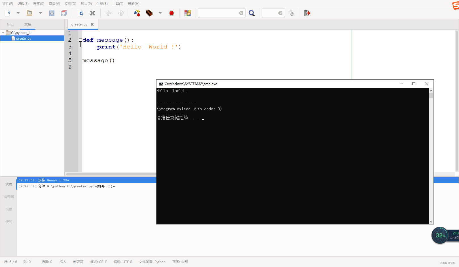459x267 pixels.
Task: Open the 文档(D) menu
Action: coord(70,4)
